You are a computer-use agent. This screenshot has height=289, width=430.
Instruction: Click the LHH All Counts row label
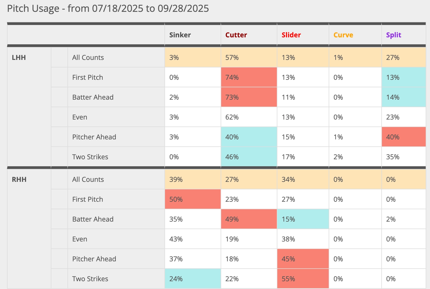88,57
